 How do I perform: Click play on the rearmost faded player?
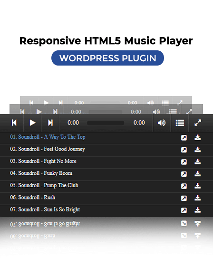coord(46,103)
